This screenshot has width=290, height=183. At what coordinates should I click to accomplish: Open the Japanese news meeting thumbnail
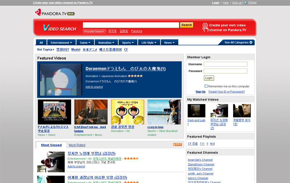pos(54,112)
